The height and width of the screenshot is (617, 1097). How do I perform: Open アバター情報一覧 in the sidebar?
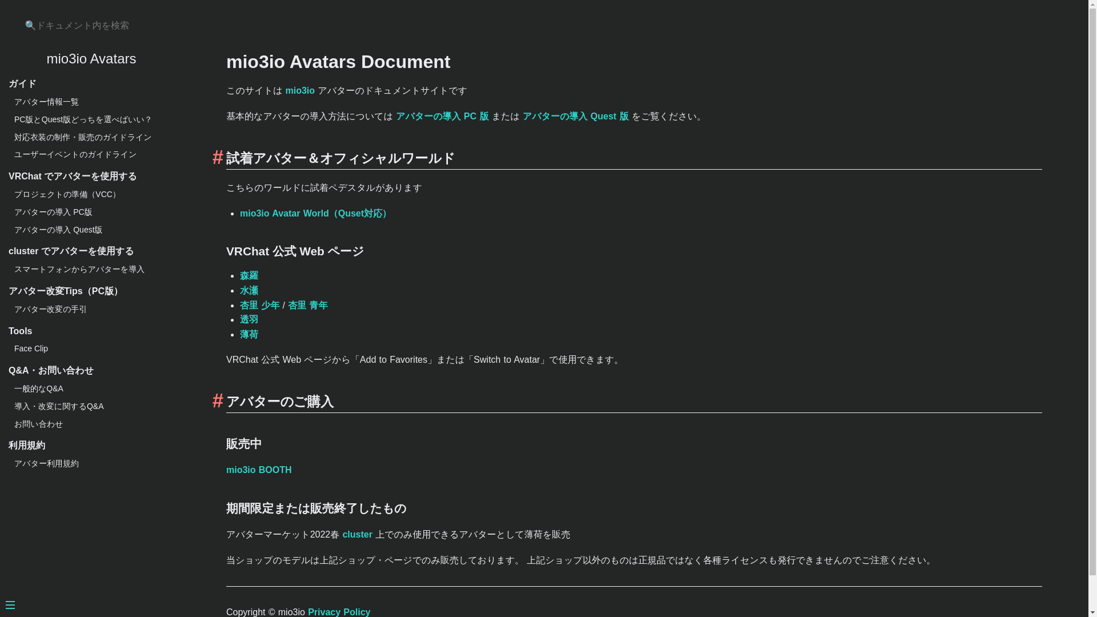[x=46, y=102]
